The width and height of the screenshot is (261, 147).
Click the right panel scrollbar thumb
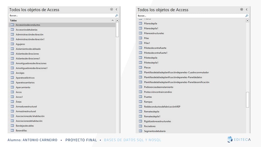click(x=247, y=100)
